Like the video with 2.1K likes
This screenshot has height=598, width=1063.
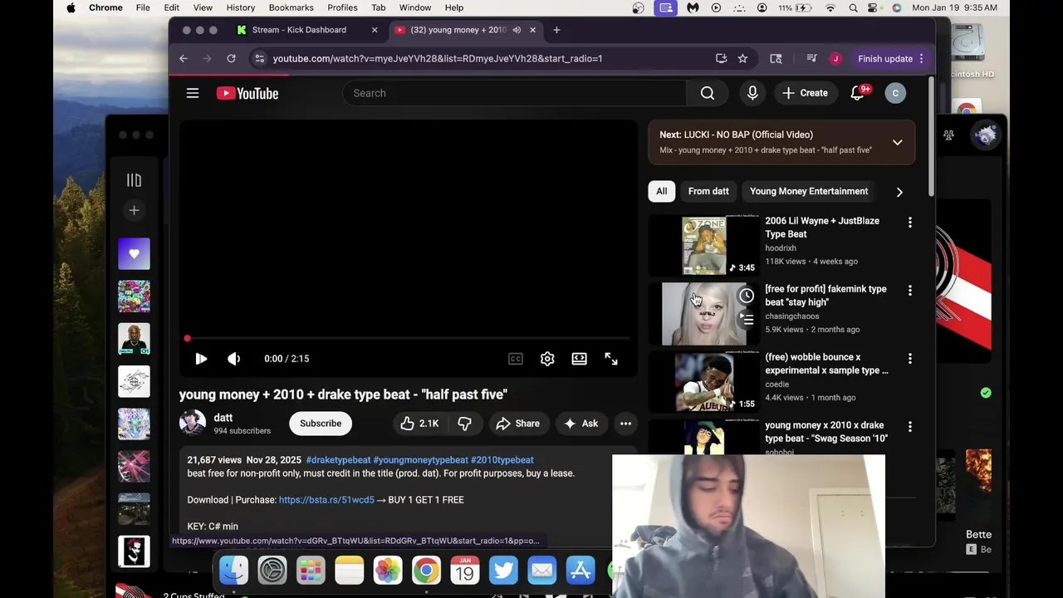tap(419, 424)
